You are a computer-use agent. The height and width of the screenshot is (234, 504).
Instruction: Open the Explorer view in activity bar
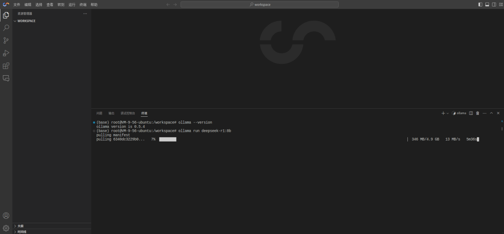[6, 15]
